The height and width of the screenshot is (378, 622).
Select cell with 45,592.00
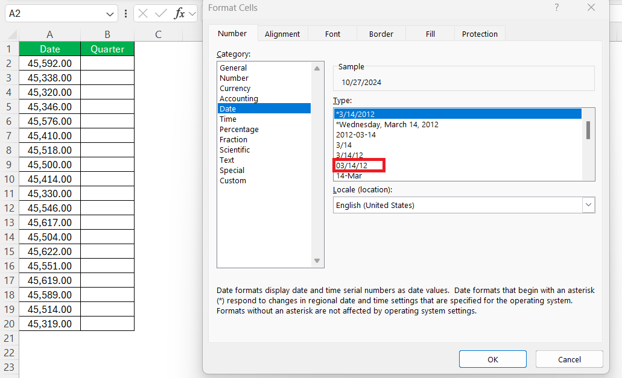click(x=49, y=63)
